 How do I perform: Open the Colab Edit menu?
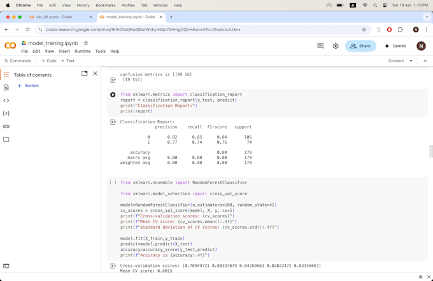point(36,51)
